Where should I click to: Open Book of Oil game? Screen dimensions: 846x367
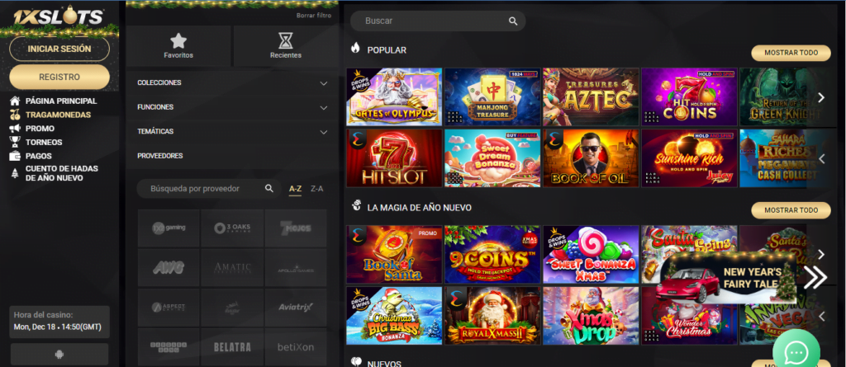591,158
